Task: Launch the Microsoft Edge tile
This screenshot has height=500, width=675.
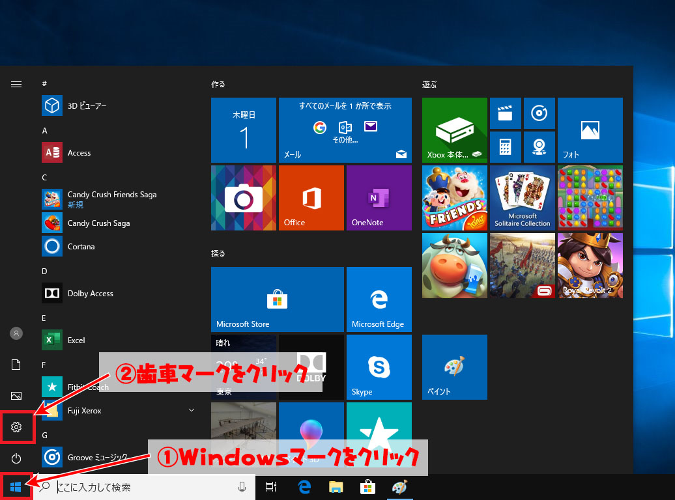Action: tap(379, 299)
